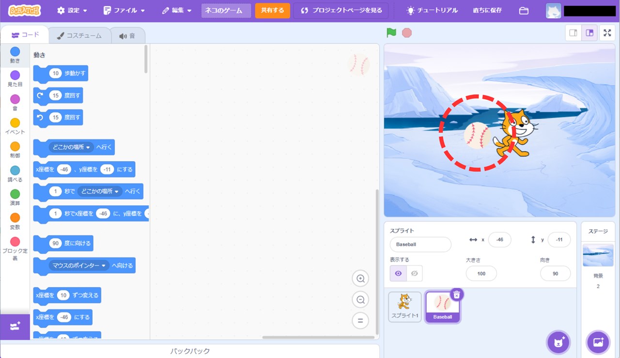
Task: Open choose a sprite button
Action: click(x=558, y=342)
